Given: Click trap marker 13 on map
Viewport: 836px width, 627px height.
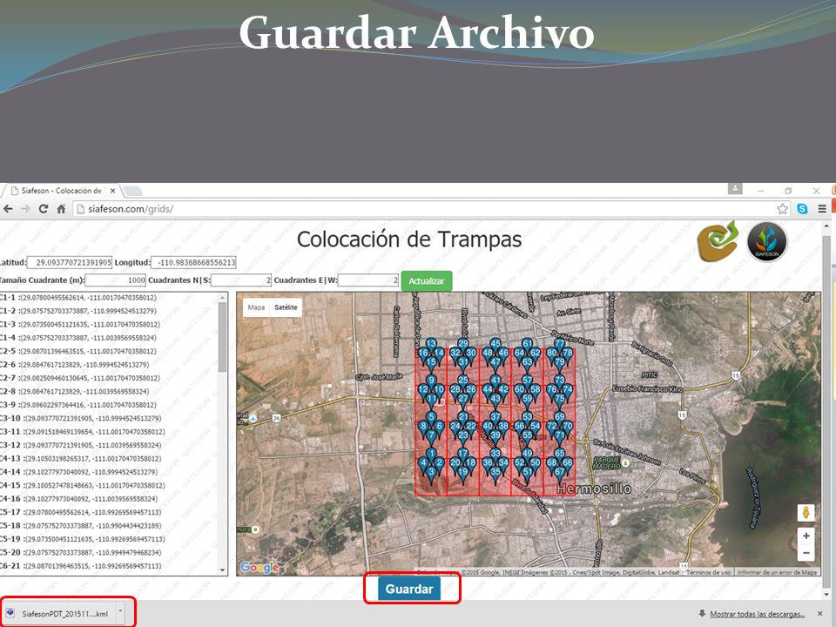Looking at the screenshot, I should (x=431, y=344).
